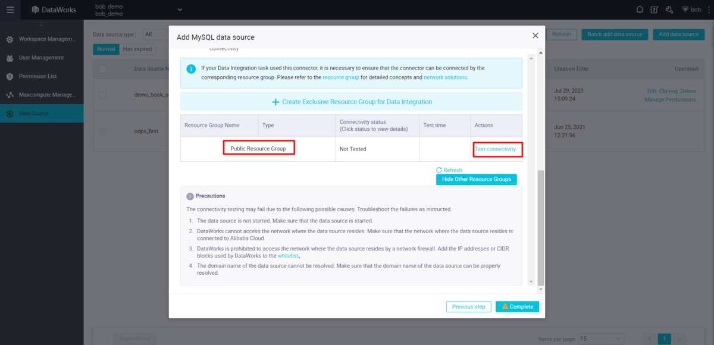The height and width of the screenshot is (345, 714).
Task: Open the help question mark icon
Action: pyautogui.click(x=654, y=10)
